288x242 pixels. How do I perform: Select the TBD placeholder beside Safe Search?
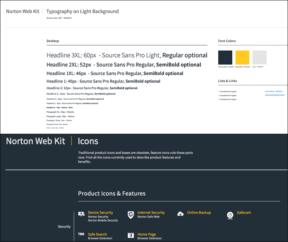[x=81, y=234]
